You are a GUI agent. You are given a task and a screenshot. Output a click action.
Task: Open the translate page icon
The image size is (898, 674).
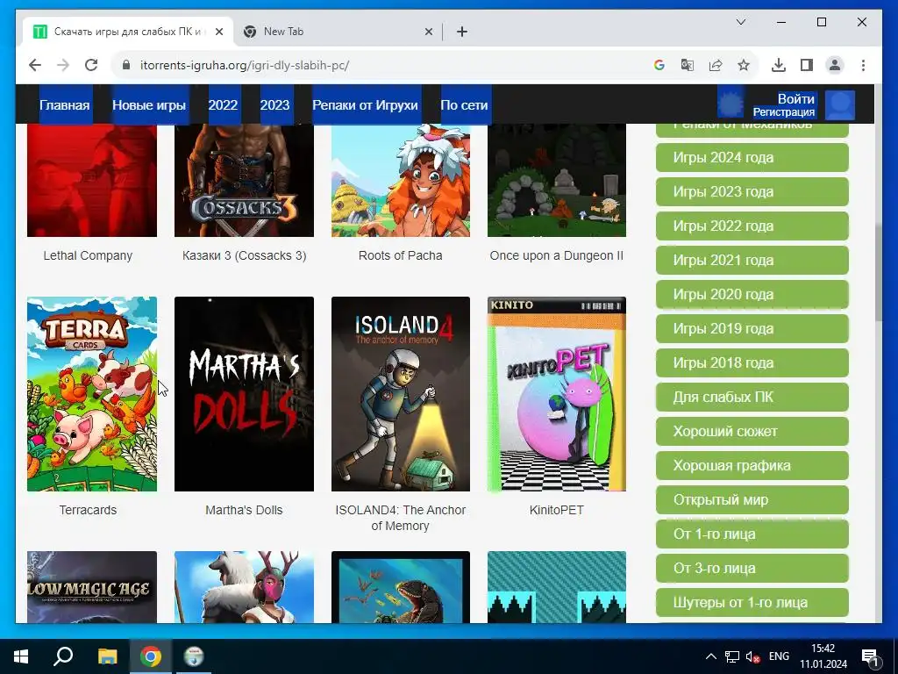tap(688, 65)
